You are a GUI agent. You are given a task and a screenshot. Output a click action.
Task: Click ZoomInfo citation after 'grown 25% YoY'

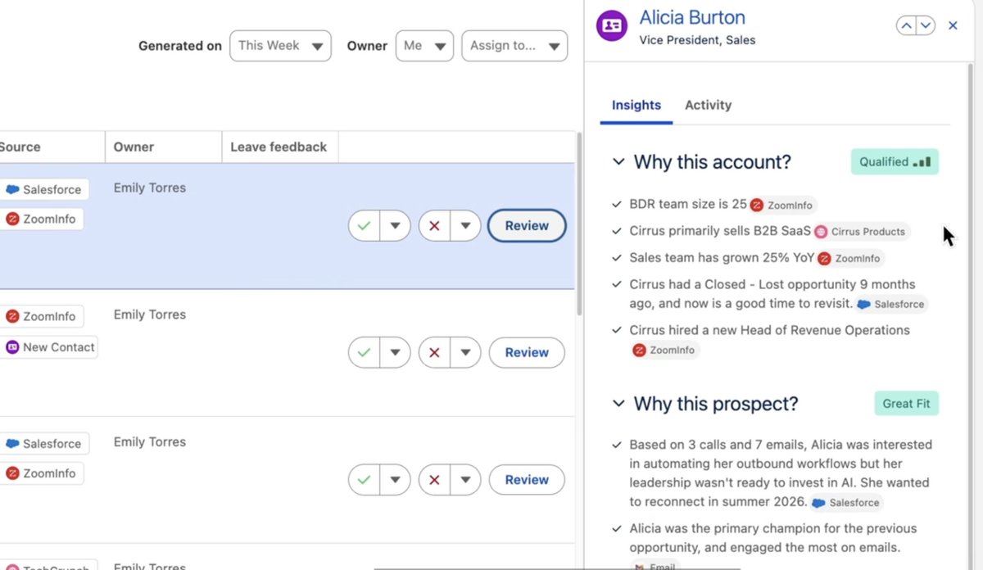click(850, 258)
